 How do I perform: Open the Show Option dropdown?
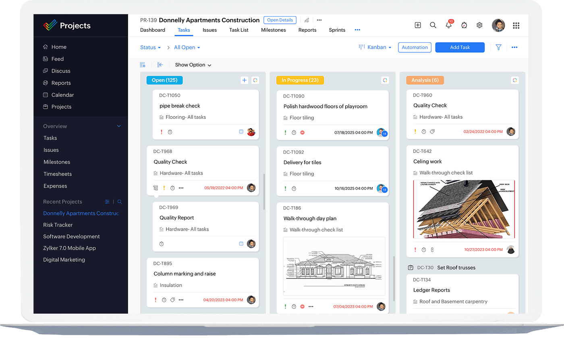(x=193, y=64)
